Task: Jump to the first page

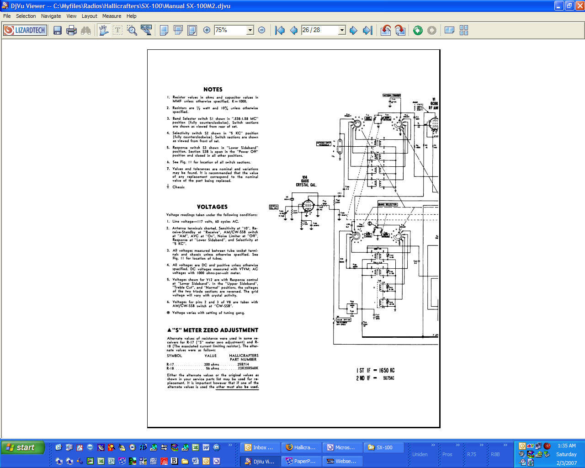Action: pyautogui.click(x=280, y=30)
